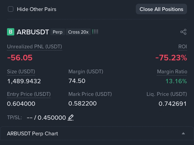Open the Cross 20x leverage setting
The height and width of the screenshot is (145, 194).
pos(78,32)
